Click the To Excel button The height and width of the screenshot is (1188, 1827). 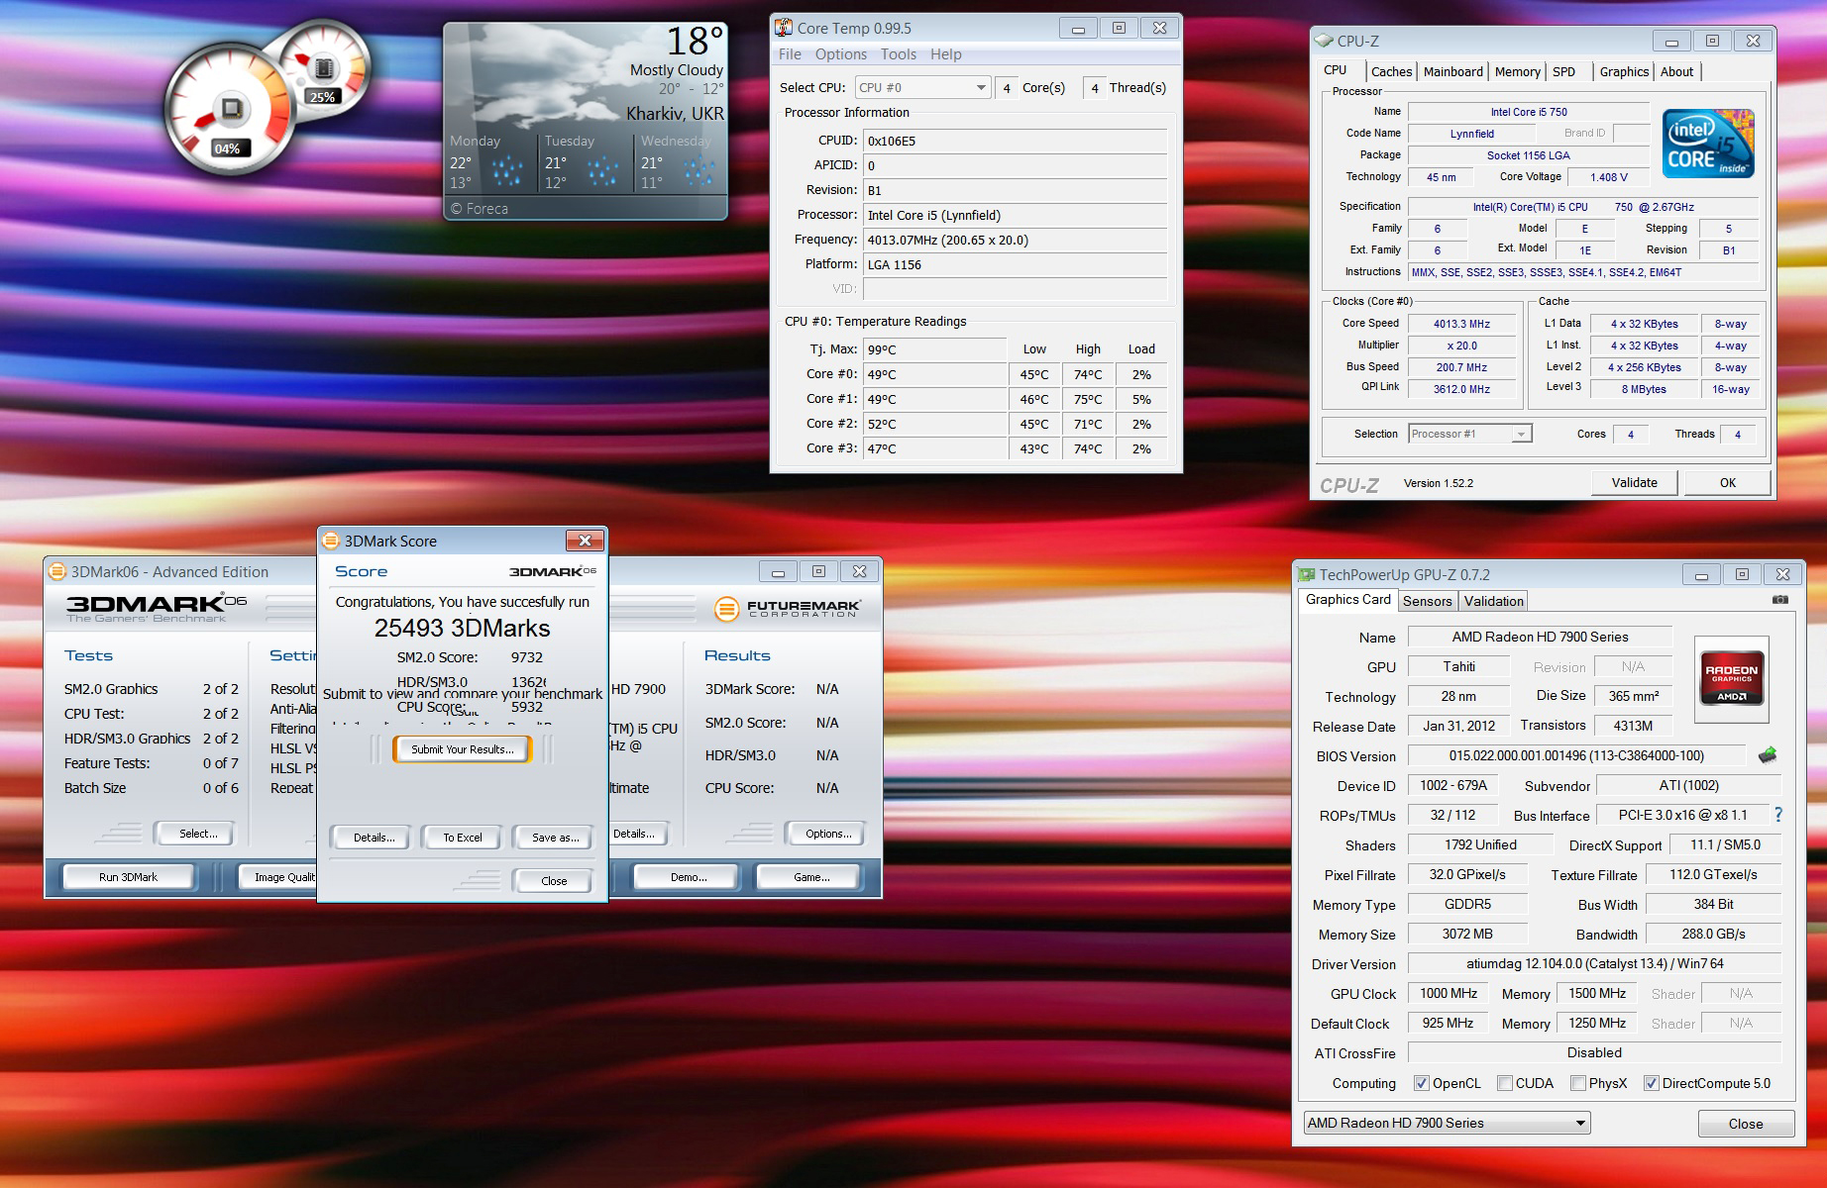(x=463, y=838)
